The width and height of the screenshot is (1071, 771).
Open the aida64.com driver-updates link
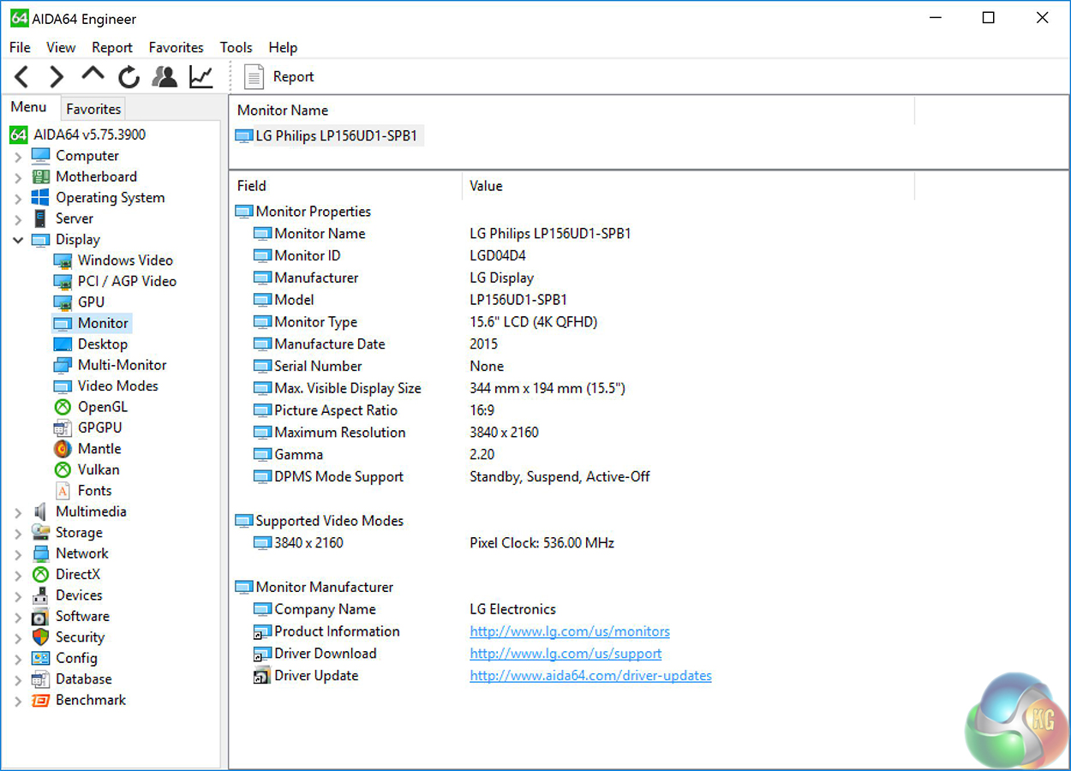pos(590,676)
